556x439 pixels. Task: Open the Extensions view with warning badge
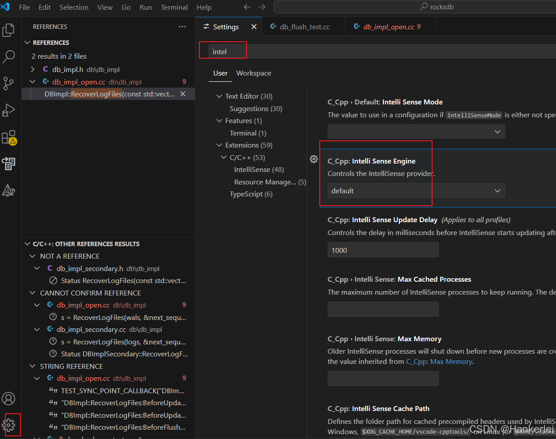point(8,137)
